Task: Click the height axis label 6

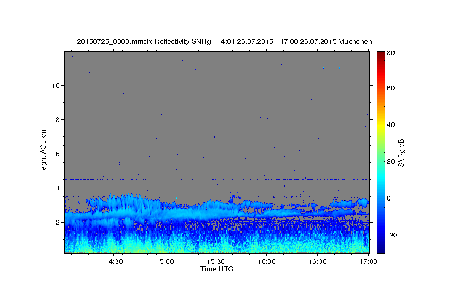Action: point(58,154)
